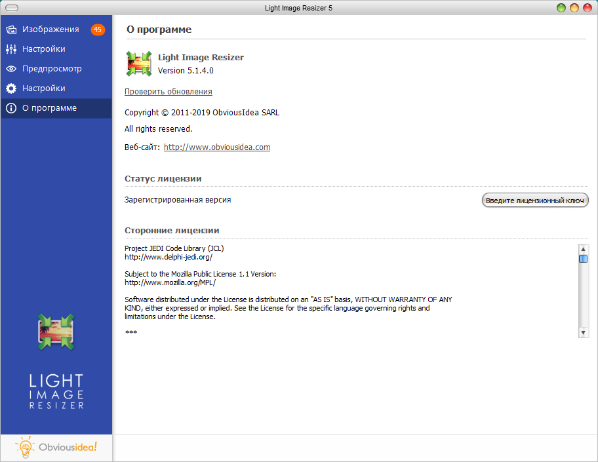
Task: Click the green window button in title bar
Action: [561, 8]
